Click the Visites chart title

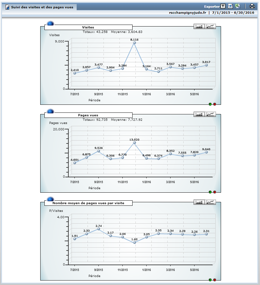tap(88, 27)
